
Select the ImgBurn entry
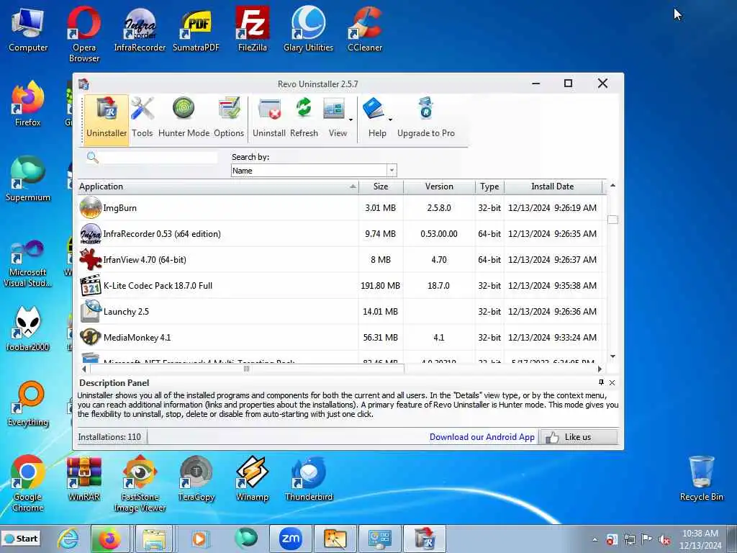[342, 208]
